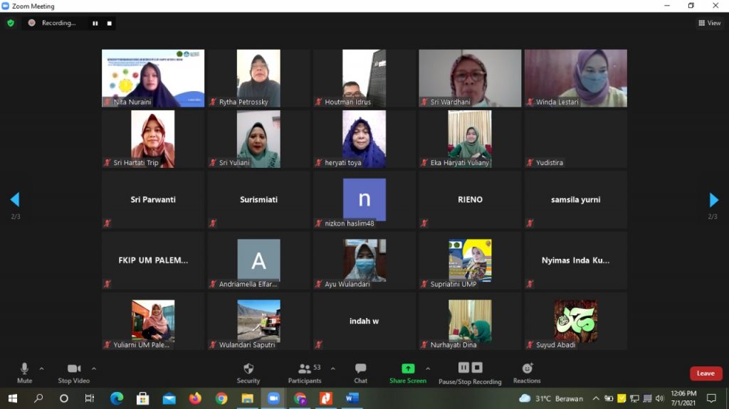Open the Reactions emoji menu
This screenshot has height=409, width=729.
click(x=527, y=372)
